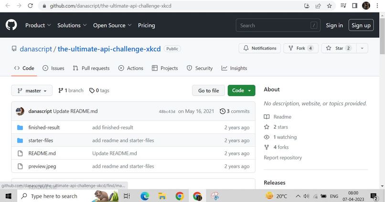The width and height of the screenshot is (385, 202).
Task: Click the 1 watching link in About
Action: (280, 137)
